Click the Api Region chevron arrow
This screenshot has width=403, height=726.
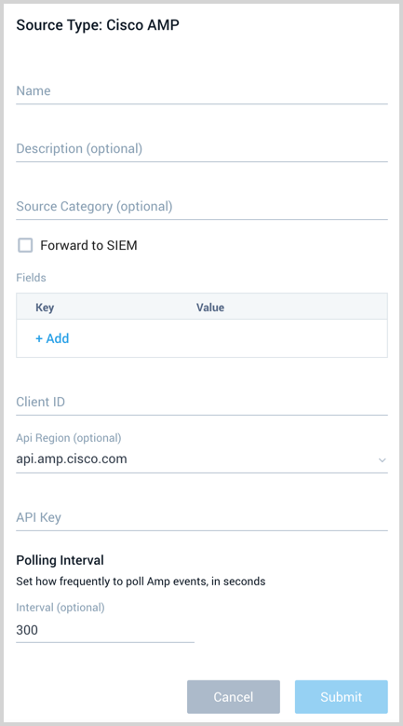[x=383, y=460]
